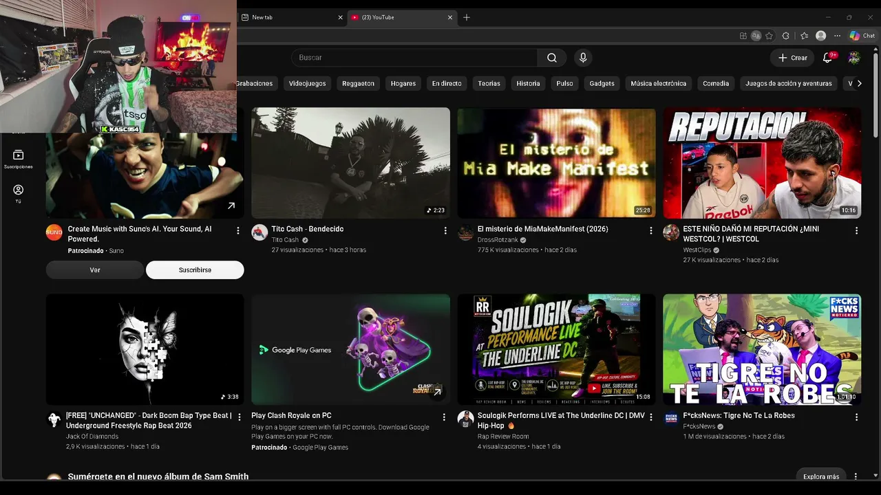Filter by Comedia chip
Screen dimensions: 881x495
(716, 83)
